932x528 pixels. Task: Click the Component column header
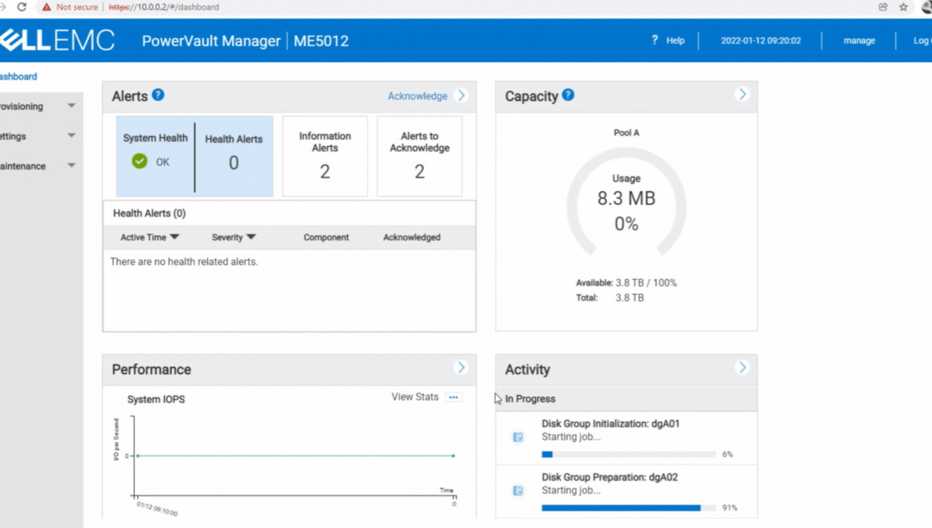point(327,237)
